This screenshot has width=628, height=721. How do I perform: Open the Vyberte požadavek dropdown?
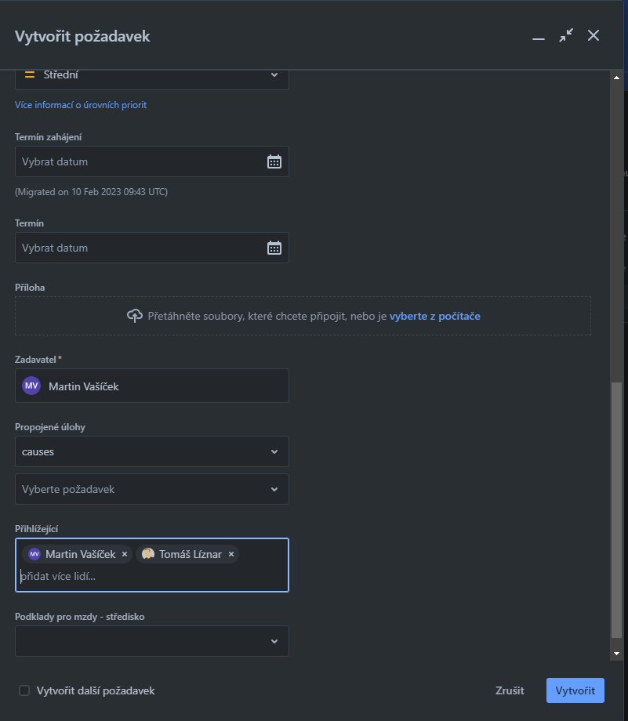point(152,489)
